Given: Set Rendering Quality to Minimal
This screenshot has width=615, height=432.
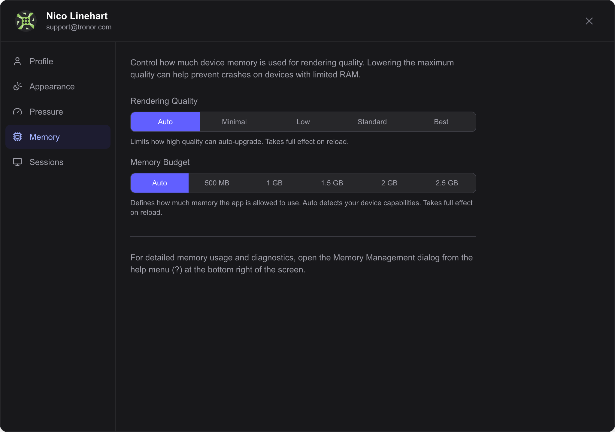Looking at the screenshot, I should pos(234,122).
